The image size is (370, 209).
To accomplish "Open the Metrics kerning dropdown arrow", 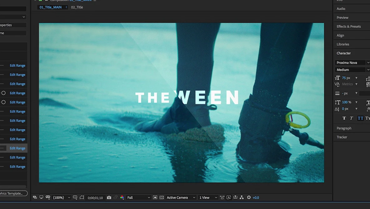I will tap(356, 84).
